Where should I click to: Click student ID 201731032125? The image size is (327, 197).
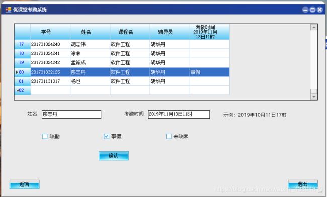50,72
